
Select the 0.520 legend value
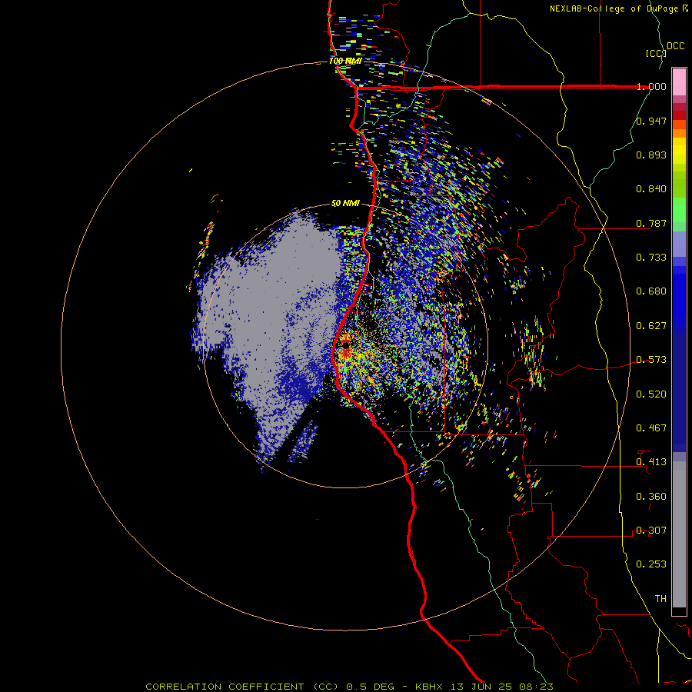tap(651, 394)
